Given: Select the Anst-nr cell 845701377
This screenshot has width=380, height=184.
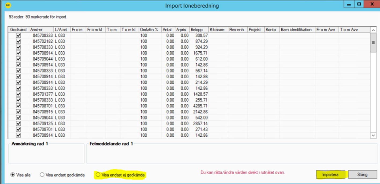Looking at the screenshot, I should point(43,94).
